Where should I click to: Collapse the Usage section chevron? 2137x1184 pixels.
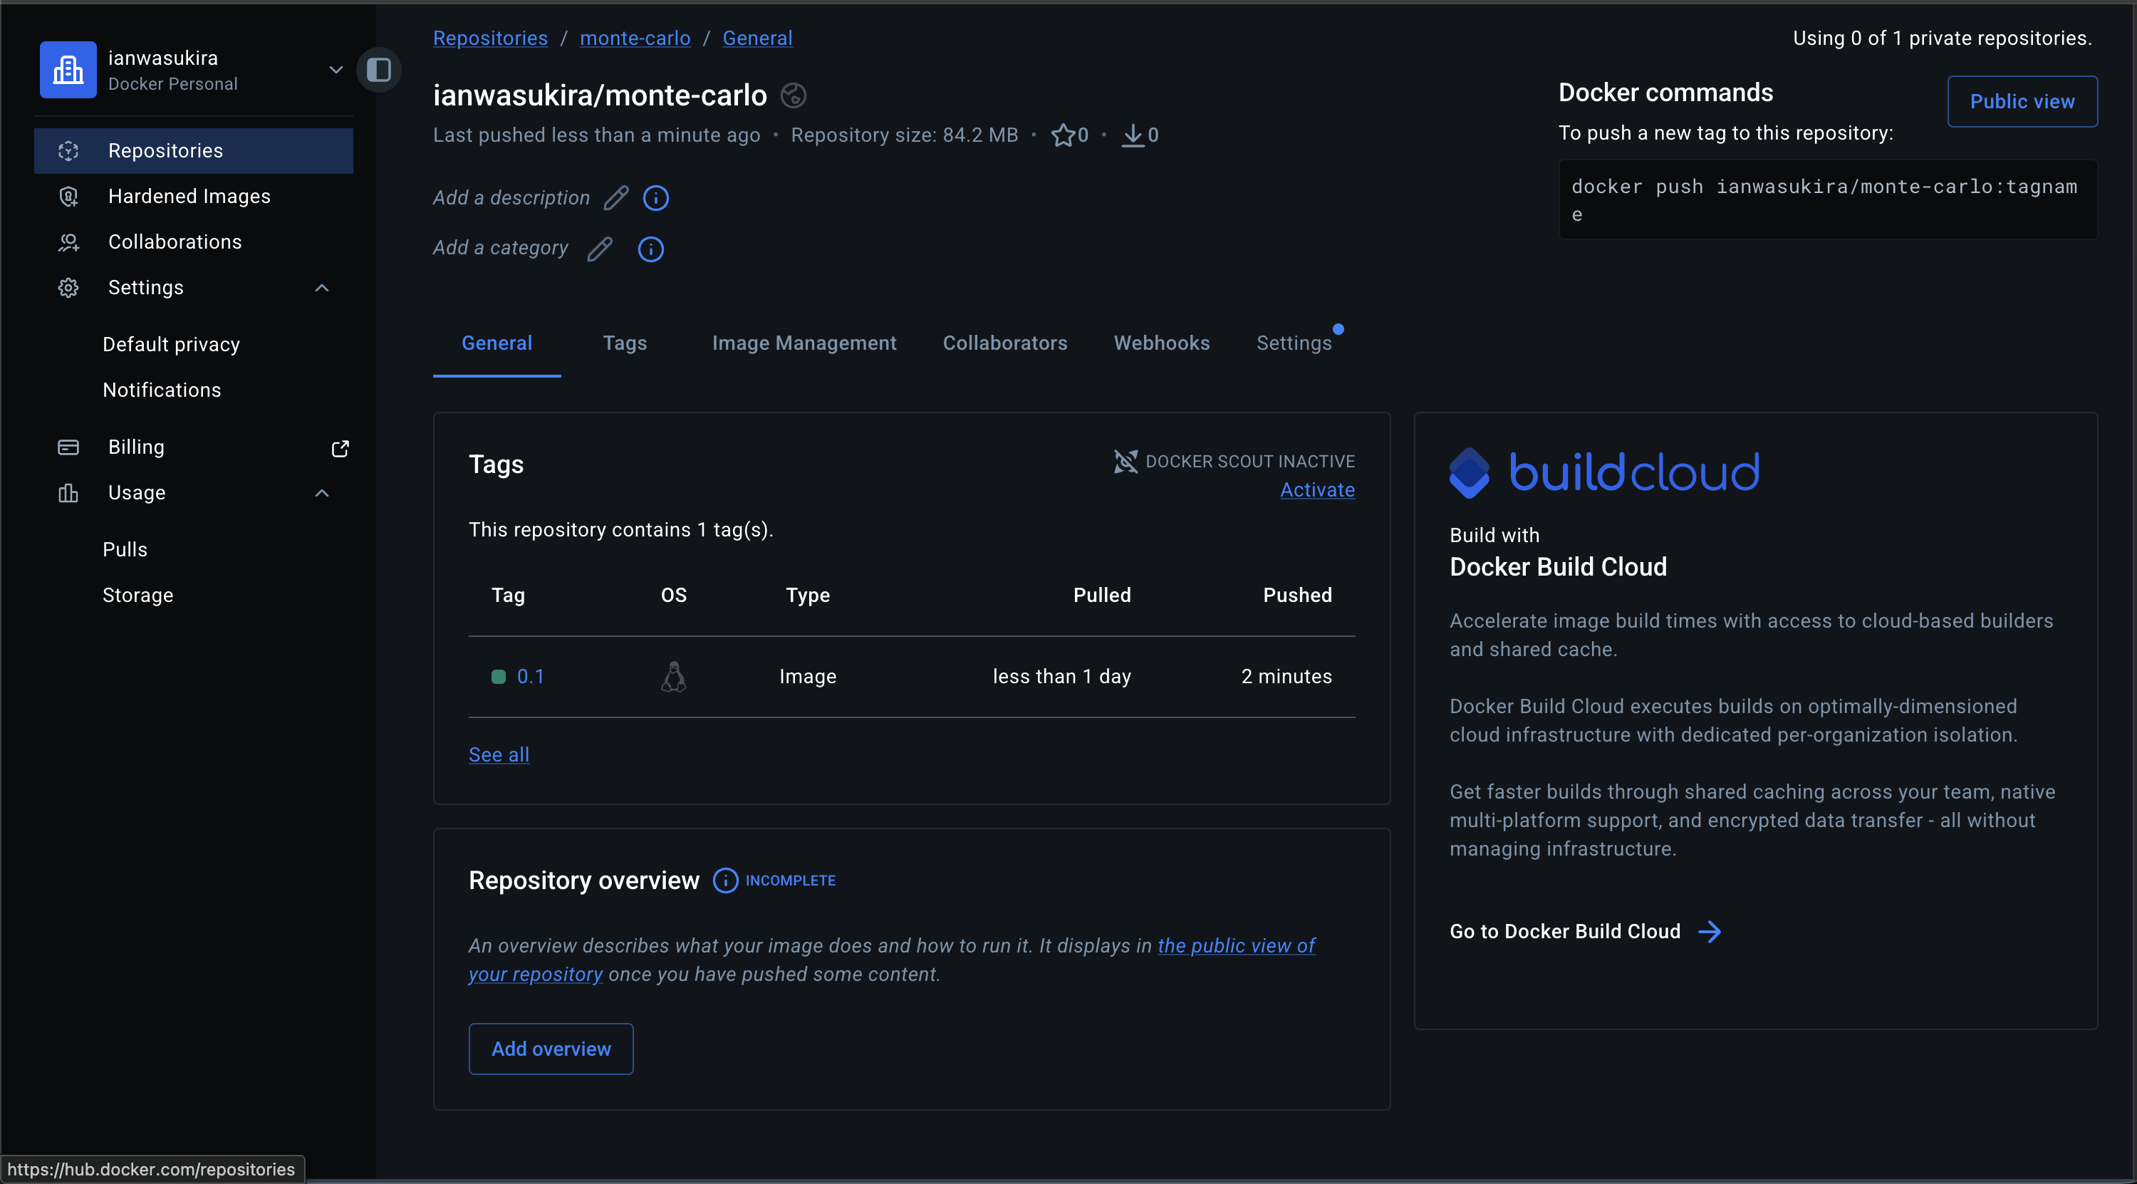pyautogui.click(x=322, y=492)
